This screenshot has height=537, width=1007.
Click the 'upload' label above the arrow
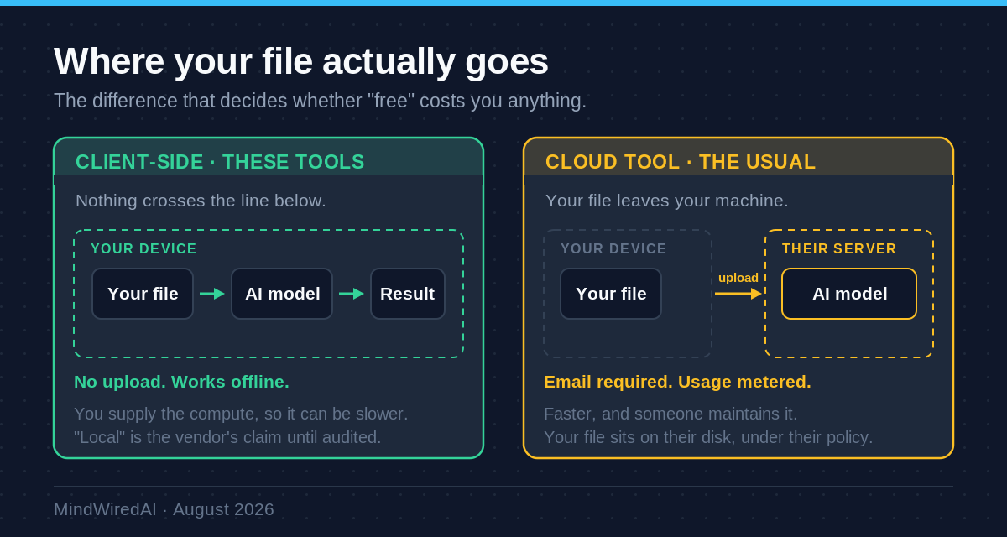(738, 278)
